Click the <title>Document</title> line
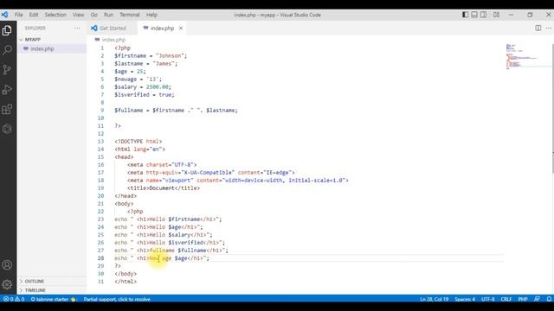This screenshot has width=554, height=311. pyautogui.click(x=164, y=188)
